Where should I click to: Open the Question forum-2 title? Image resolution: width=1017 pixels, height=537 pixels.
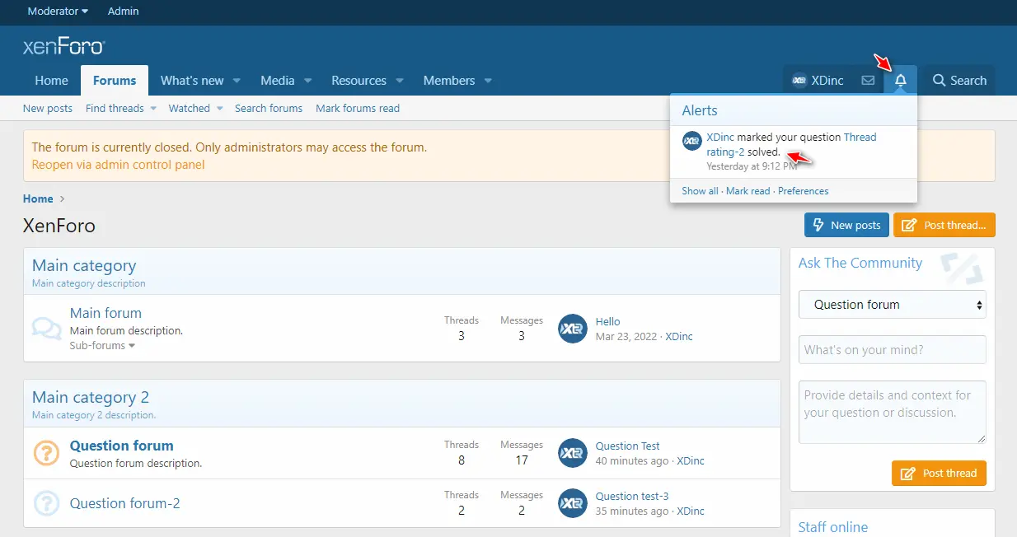(x=124, y=503)
